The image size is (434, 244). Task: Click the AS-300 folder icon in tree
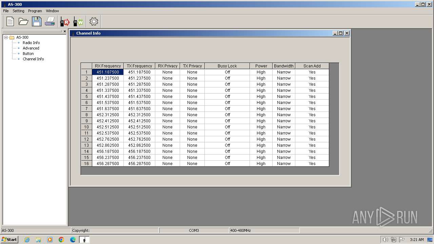tap(12, 37)
